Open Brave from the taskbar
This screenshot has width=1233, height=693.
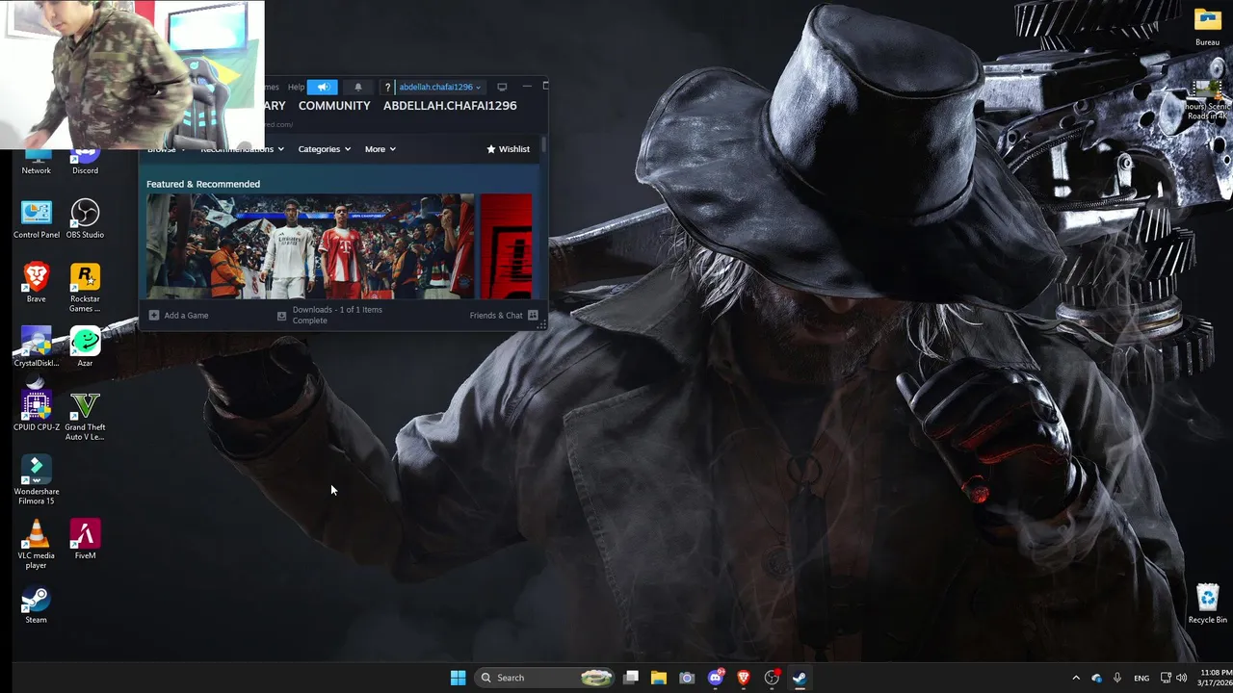pyautogui.click(x=744, y=678)
